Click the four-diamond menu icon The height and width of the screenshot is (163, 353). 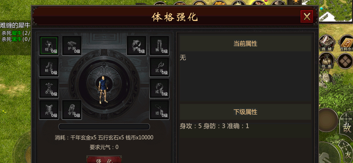click(x=345, y=61)
